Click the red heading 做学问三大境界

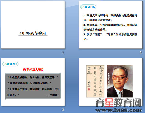click(33, 70)
